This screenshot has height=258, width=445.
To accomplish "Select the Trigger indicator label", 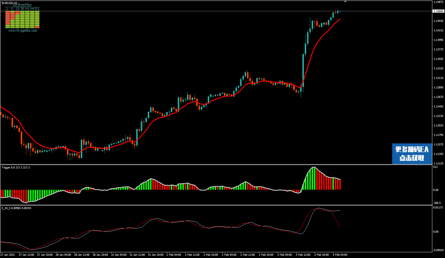I will click(x=16, y=168).
